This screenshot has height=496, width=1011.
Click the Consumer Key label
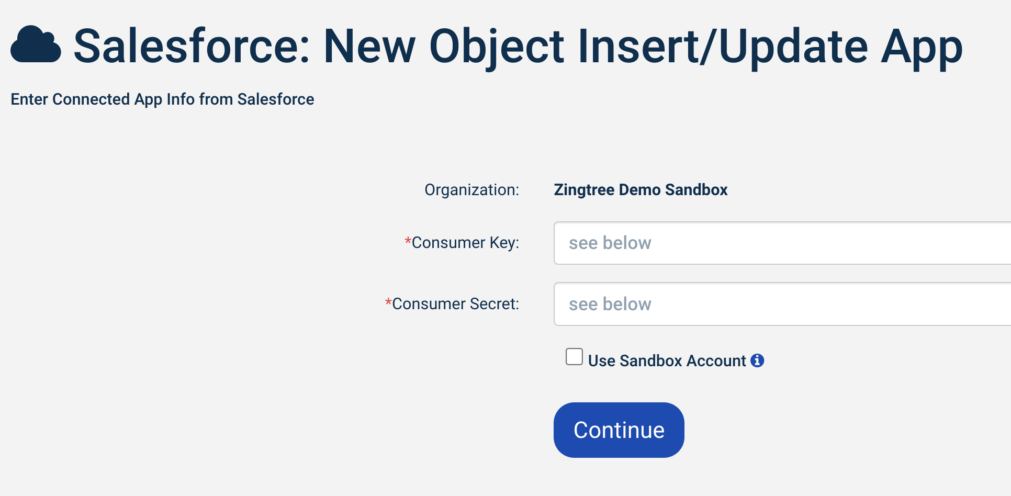[465, 243]
